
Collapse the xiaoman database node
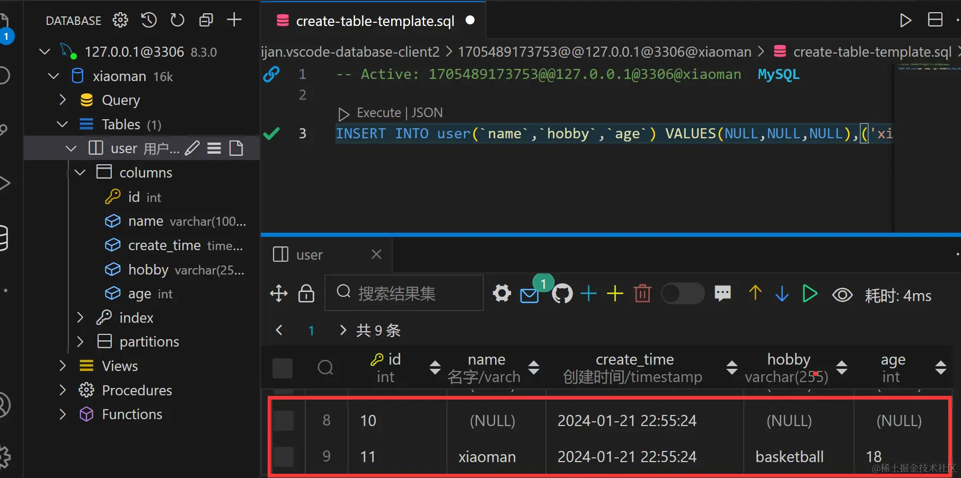[54, 76]
